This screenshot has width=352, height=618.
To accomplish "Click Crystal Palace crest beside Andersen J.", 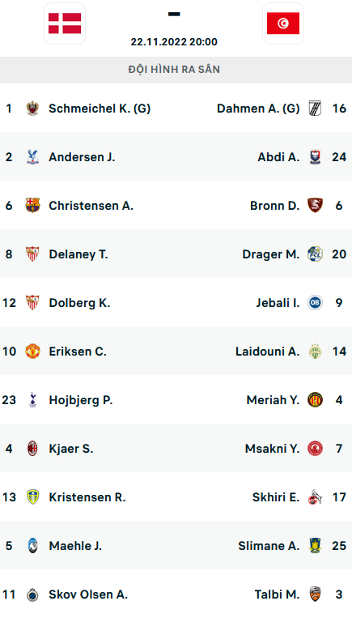I will point(32,157).
